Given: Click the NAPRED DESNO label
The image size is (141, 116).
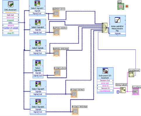Looking at the screenshot, I should click(60, 28).
